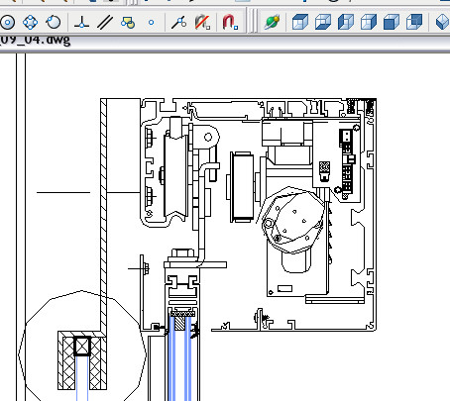Select the Snap to Perpendicular object snap
Screen dimensions: 450x401
click(x=81, y=23)
